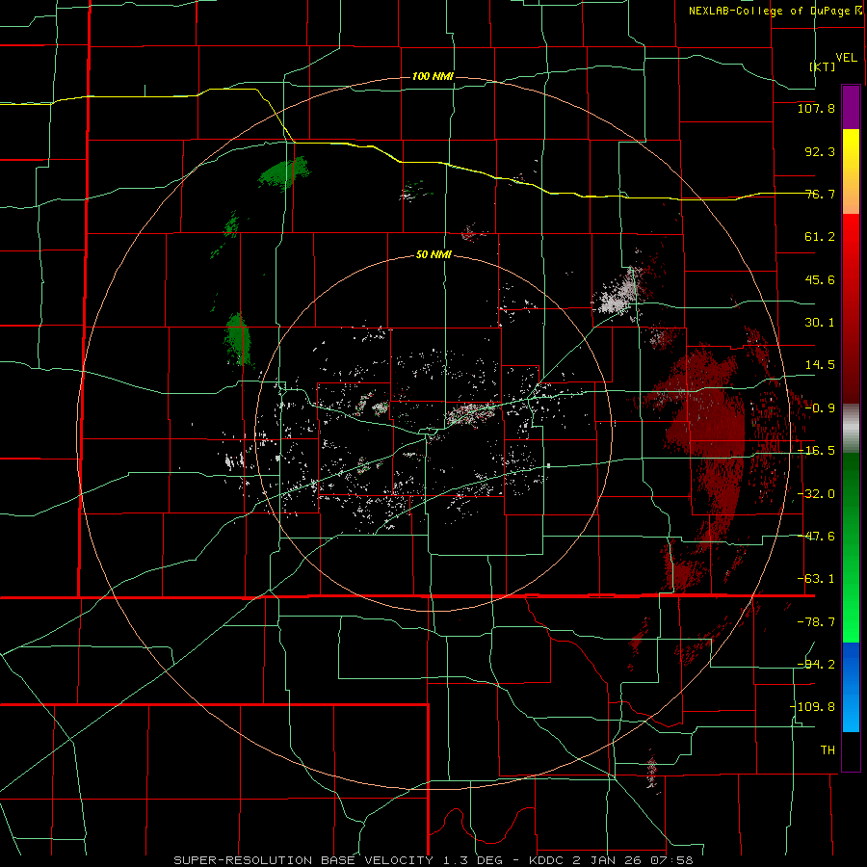This screenshot has height=867, width=867.
Task: Select the 92.3 velocity scale value
Action: point(820,151)
